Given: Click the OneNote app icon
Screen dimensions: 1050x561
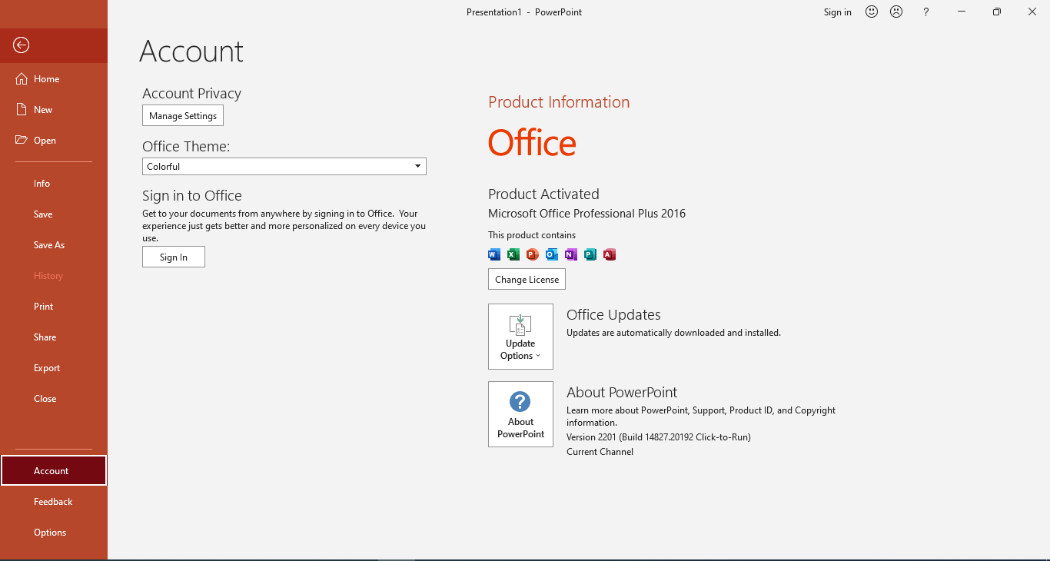Looking at the screenshot, I should pyautogui.click(x=571, y=254).
